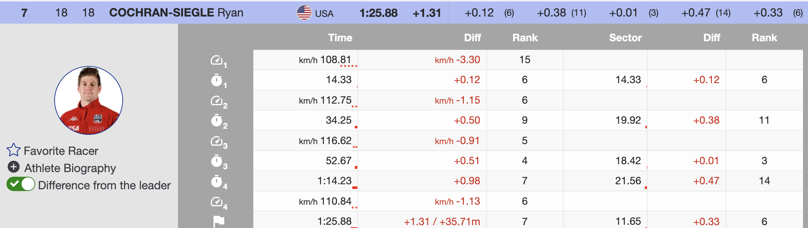Click the Time column header

340,38
